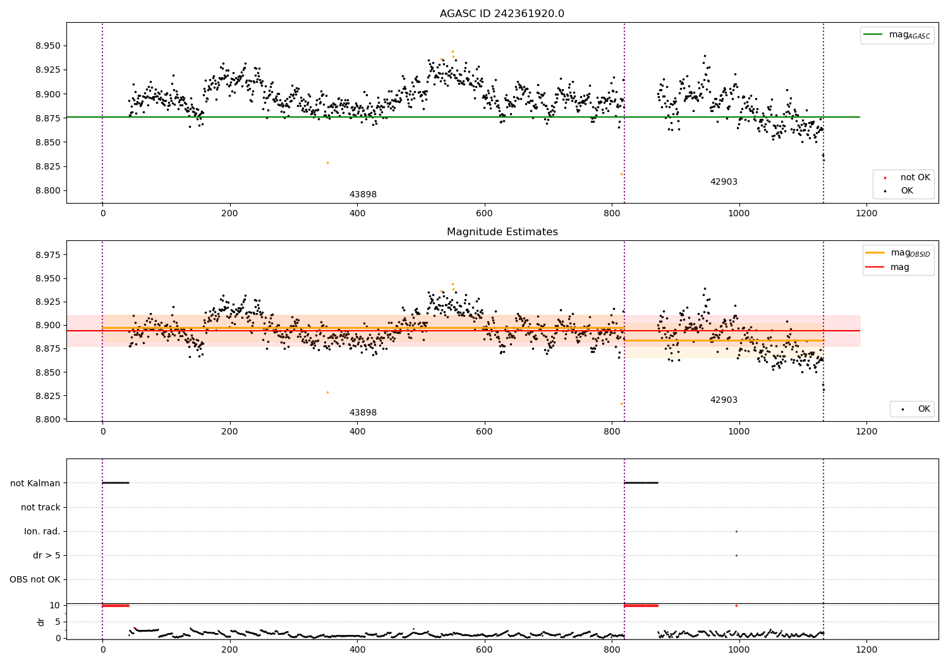Click the 'OBS not OK' y-axis label

click(35, 579)
